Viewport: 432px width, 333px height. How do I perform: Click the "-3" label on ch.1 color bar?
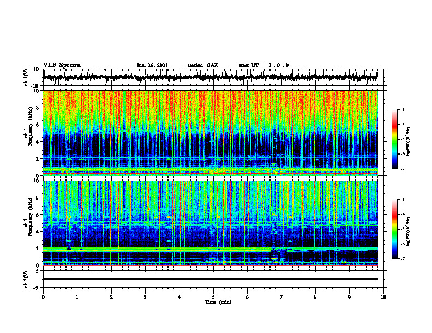coord(402,109)
